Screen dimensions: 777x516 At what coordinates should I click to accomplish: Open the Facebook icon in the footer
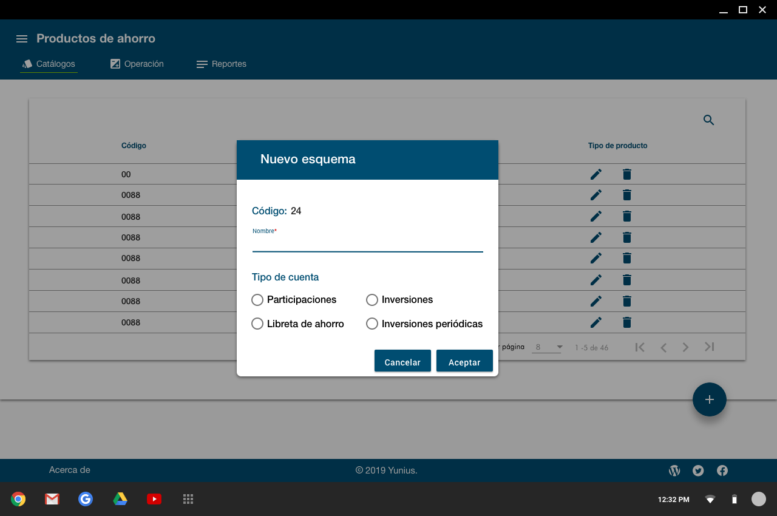[722, 470]
